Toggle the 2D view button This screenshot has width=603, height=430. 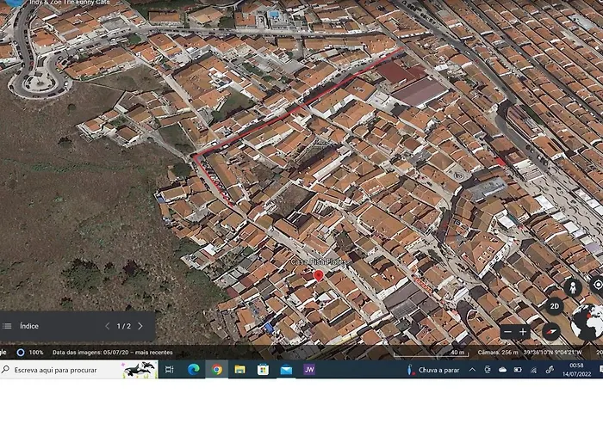tap(555, 306)
